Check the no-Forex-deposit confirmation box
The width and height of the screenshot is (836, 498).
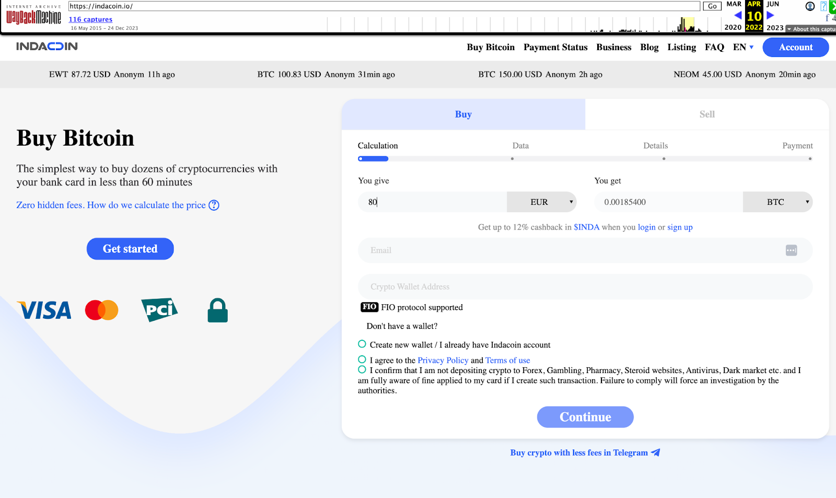362,369
